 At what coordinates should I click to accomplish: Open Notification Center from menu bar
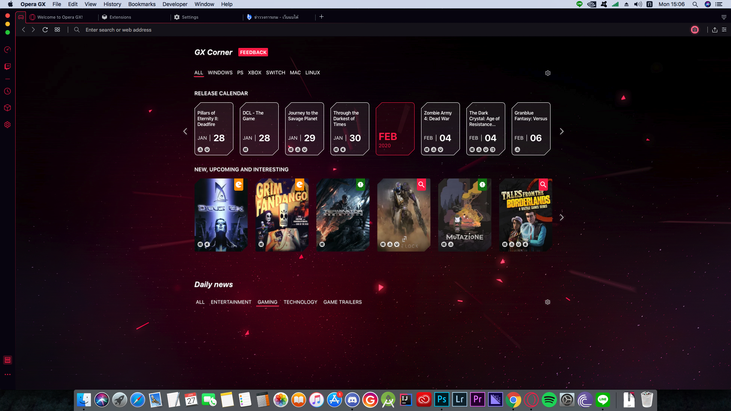719,4
